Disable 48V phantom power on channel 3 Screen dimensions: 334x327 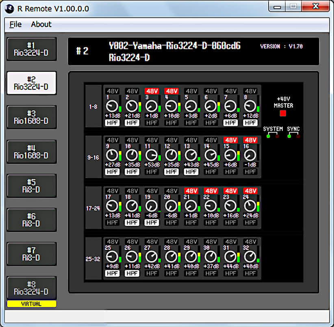pos(152,91)
